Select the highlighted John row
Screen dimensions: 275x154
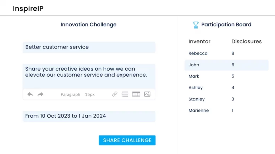click(226, 65)
